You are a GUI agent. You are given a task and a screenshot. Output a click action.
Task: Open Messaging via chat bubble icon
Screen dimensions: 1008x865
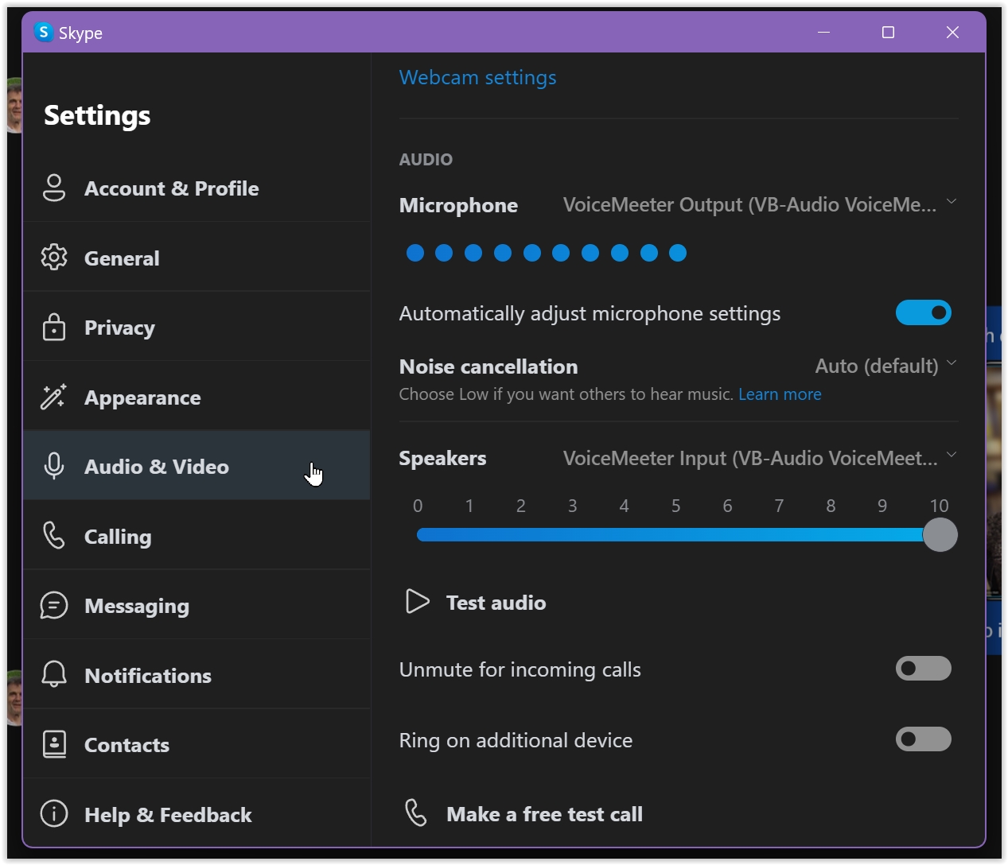(x=54, y=606)
